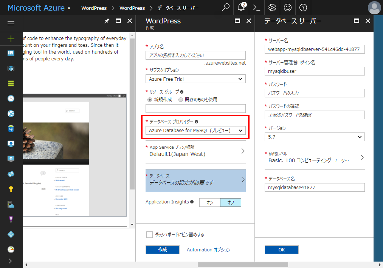The image size is (383, 268).
Task: Open the データベース プロバイダー dropdown
Action: click(x=195, y=131)
